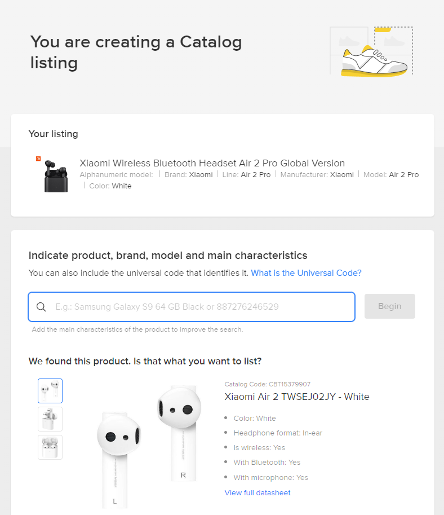This screenshot has height=515, width=444.
Task: Click the 'Color: White' bullet in the product specs
Action: (255, 419)
